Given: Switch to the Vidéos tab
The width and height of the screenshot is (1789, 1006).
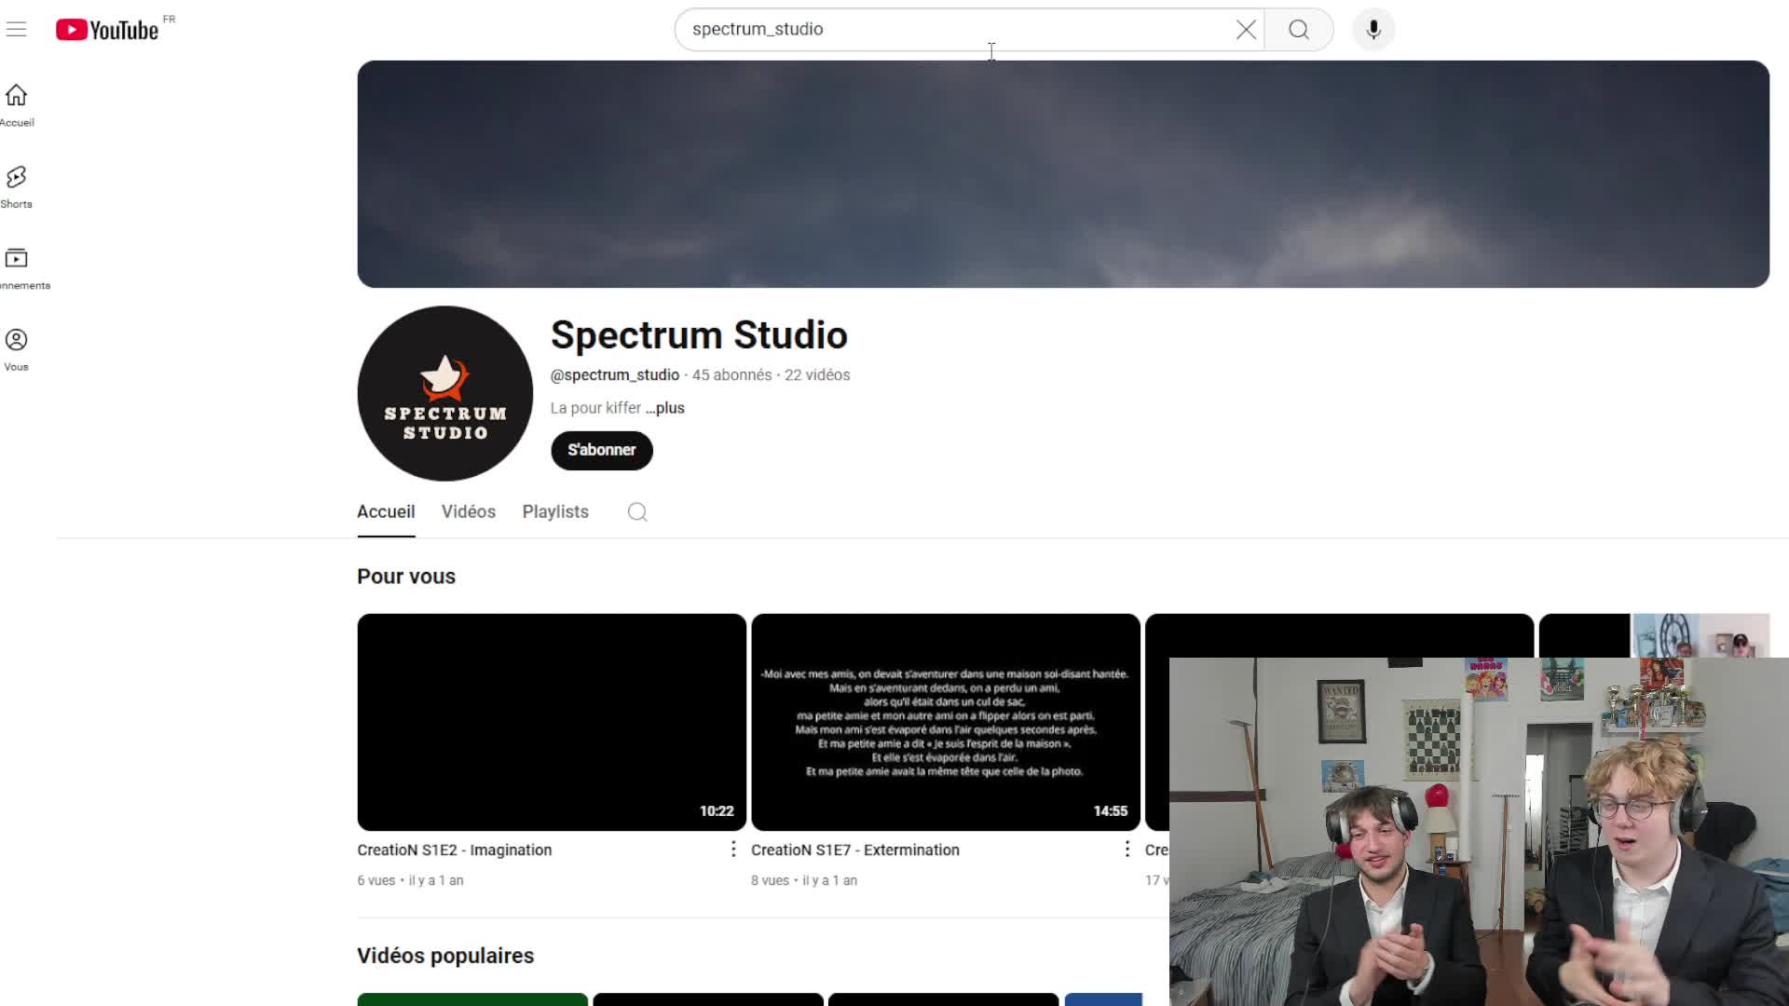Looking at the screenshot, I should point(469,511).
